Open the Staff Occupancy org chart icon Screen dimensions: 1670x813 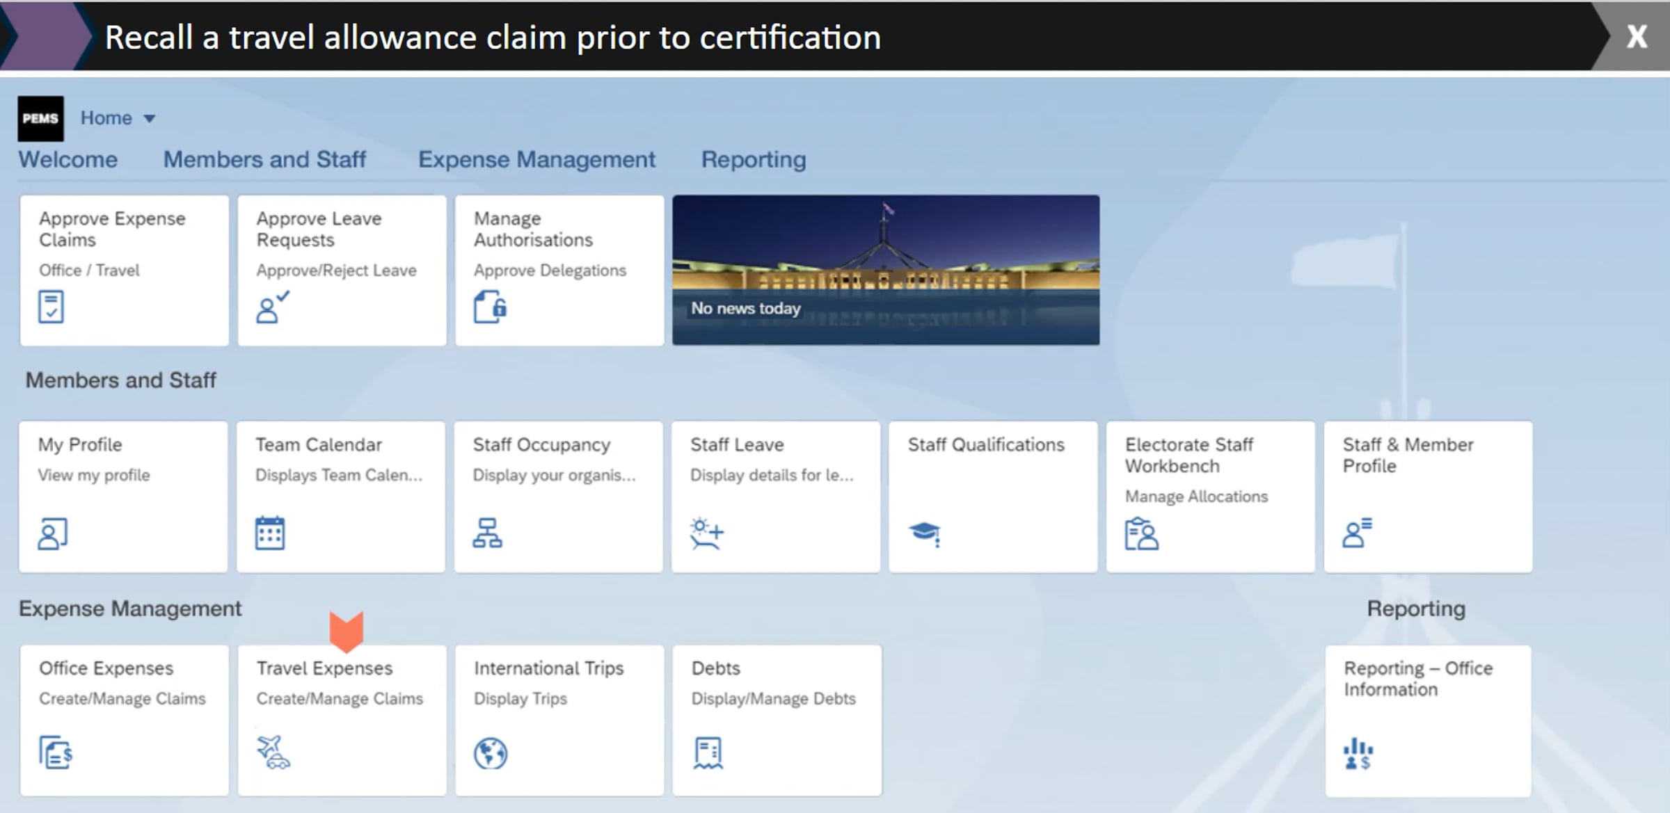pyautogui.click(x=487, y=533)
